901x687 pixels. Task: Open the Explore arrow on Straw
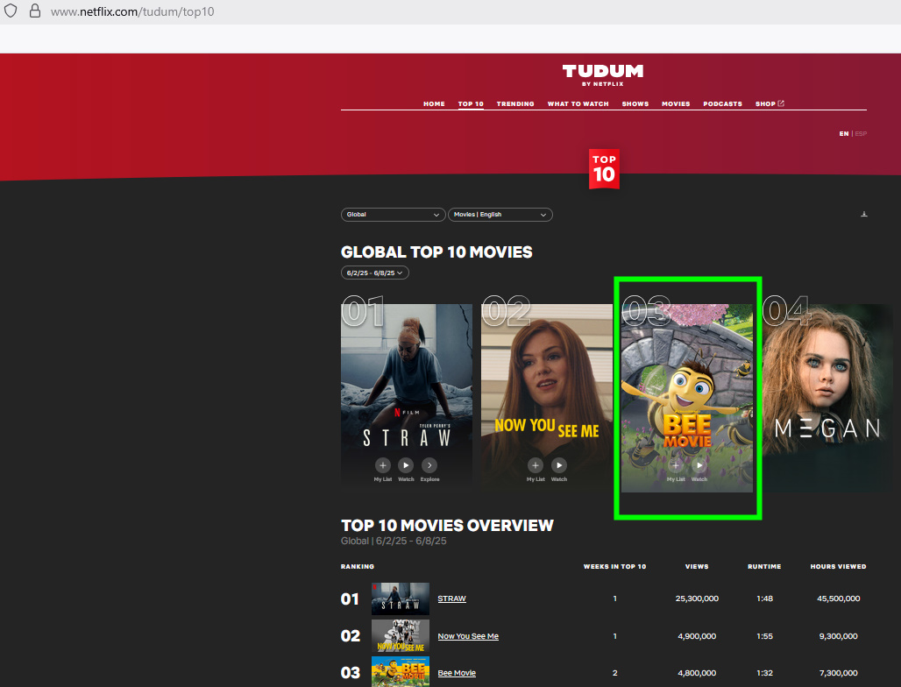tap(429, 465)
